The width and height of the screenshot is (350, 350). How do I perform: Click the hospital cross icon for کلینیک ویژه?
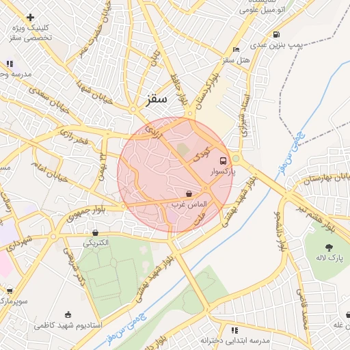click(x=30, y=17)
